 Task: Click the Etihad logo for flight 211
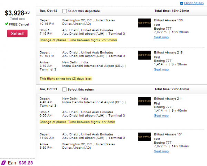pos(145,101)
